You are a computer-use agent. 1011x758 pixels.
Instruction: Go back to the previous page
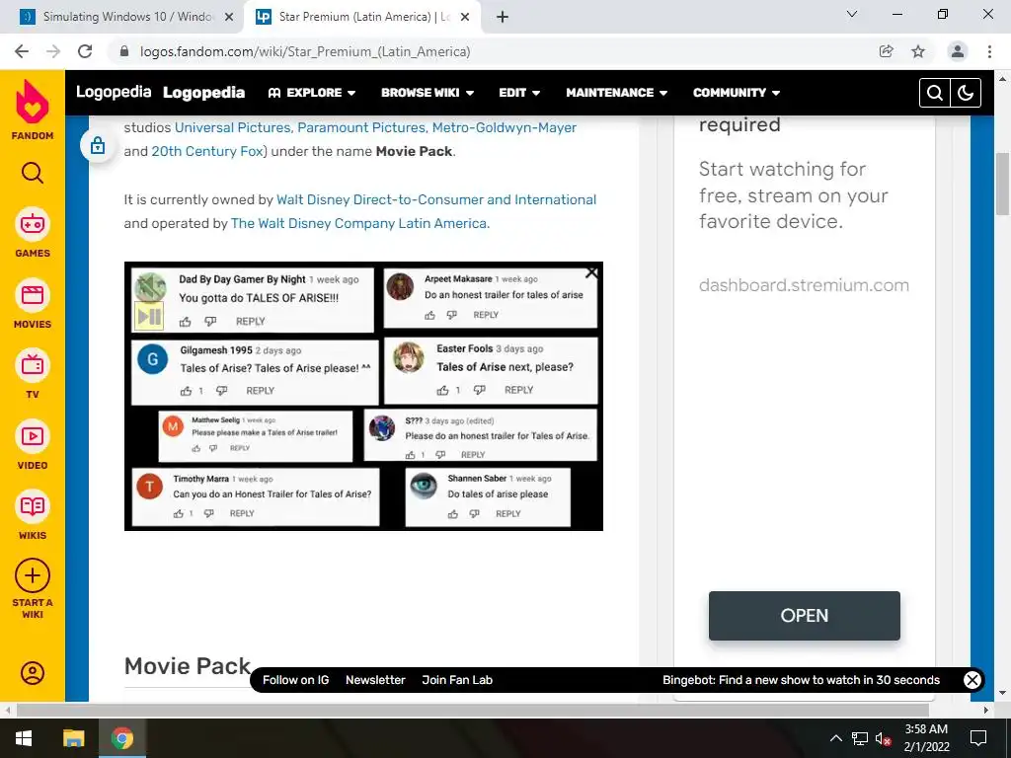[22, 51]
